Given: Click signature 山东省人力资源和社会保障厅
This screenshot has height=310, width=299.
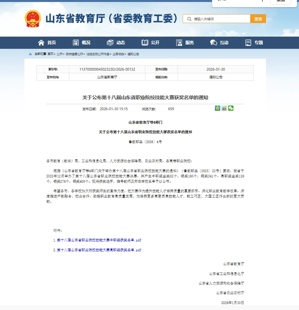Looking at the screenshot, I should coord(221,283).
